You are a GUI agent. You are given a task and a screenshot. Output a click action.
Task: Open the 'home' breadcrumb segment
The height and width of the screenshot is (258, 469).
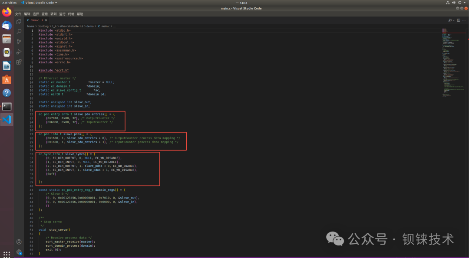tap(31, 26)
